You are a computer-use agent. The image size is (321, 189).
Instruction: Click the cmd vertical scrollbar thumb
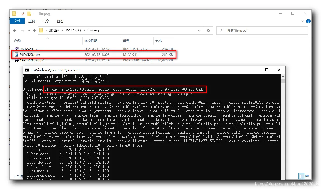(283, 81)
